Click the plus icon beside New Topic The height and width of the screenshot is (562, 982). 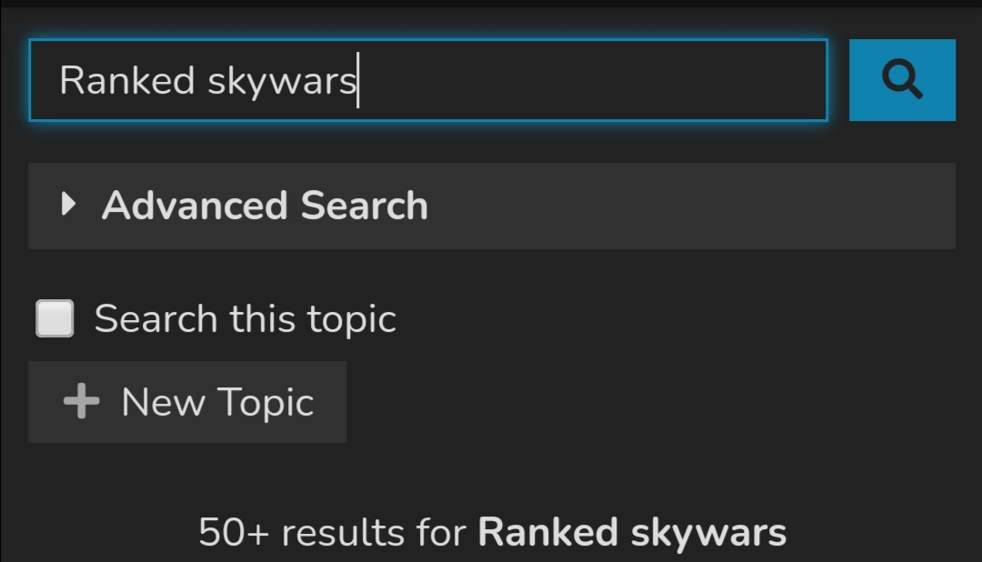click(x=82, y=402)
